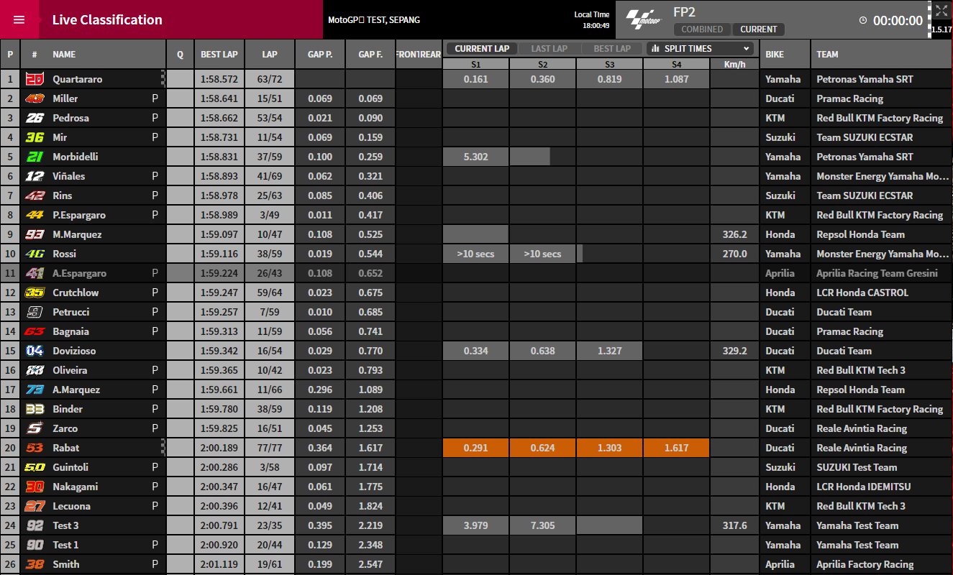Click the GAP F. column header
Viewport: 953px width, 575px height.
tap(370, 54)
